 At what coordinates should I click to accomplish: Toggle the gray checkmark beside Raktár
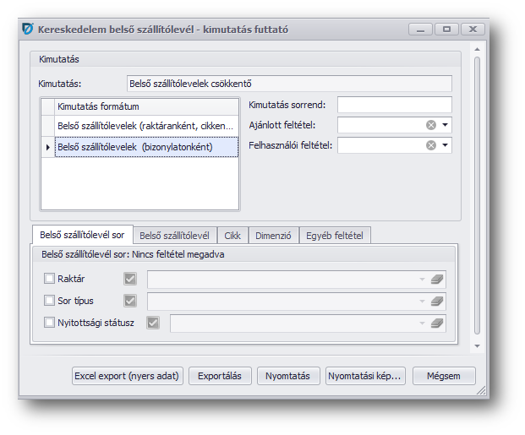[130, 279]
